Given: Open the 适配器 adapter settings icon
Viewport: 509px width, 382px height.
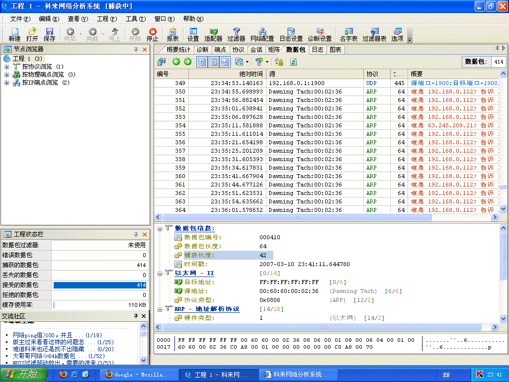Looking at the screenshot, I should 213,34.
